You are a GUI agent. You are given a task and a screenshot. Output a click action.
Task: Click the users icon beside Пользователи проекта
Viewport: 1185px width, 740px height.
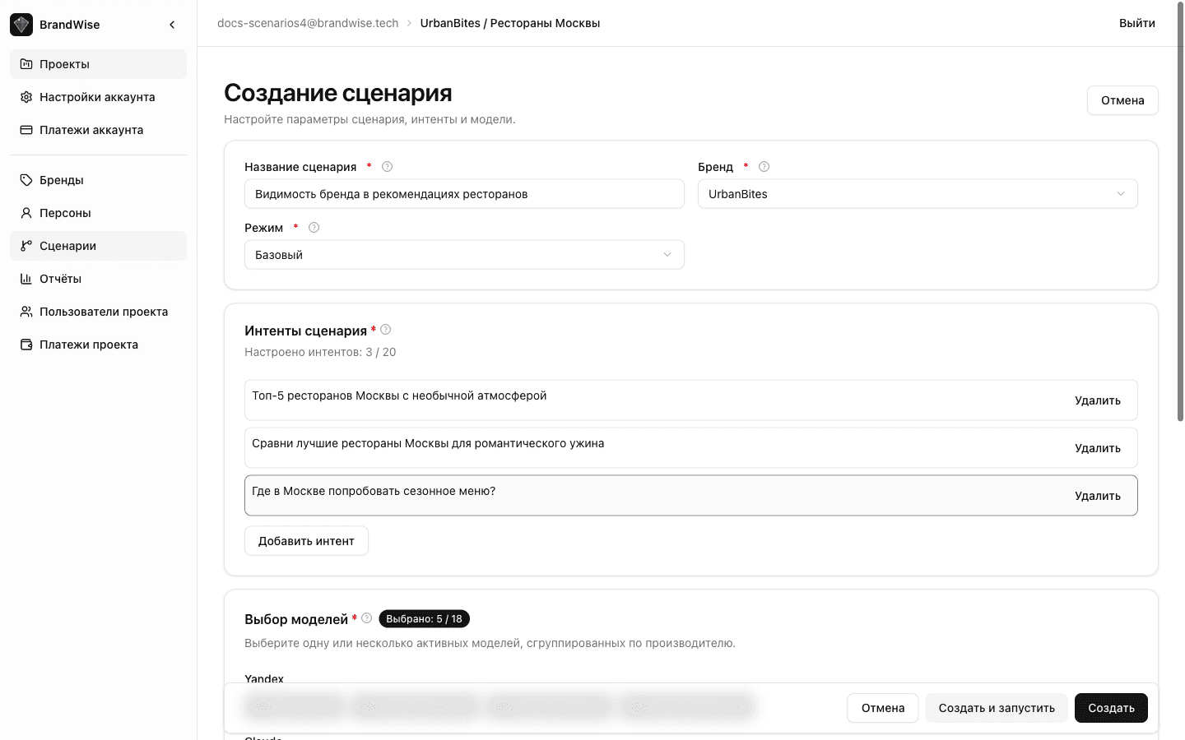pyautogui.click(x=26, y=311)
